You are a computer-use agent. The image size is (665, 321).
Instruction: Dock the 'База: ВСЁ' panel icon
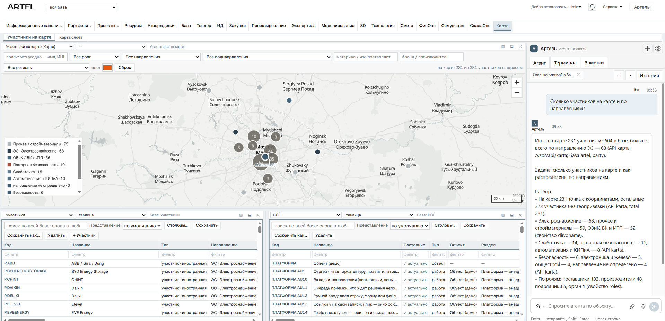(x=512, y=215)
